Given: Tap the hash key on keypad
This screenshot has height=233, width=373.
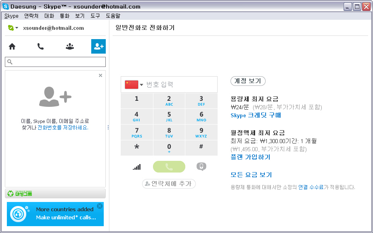Looking at the screenshot, I should [x=201, y=148].
